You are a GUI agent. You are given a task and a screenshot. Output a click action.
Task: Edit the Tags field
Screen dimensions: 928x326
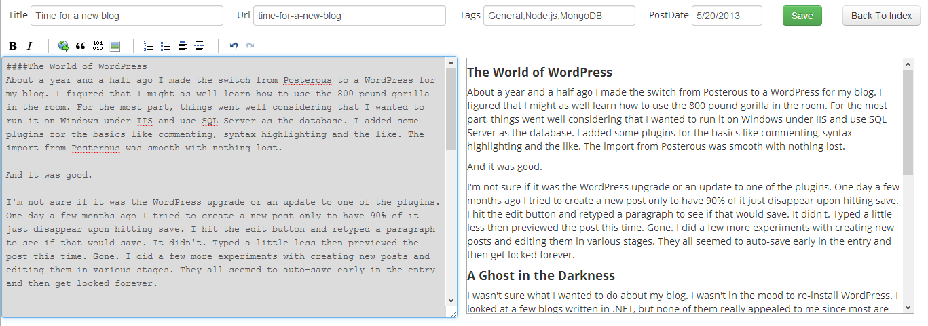coord(559,16)
